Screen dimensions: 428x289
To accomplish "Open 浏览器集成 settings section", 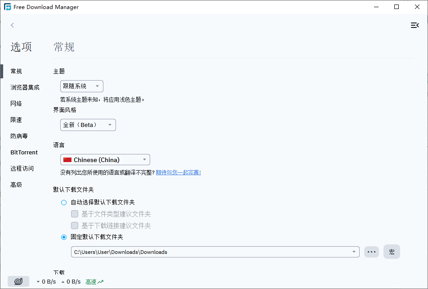I will pos(25,87).
